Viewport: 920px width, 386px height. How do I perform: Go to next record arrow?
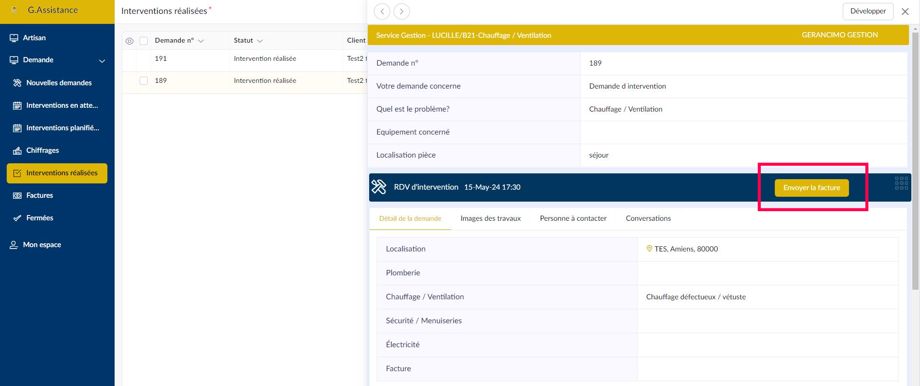click(x=402, y=11)
